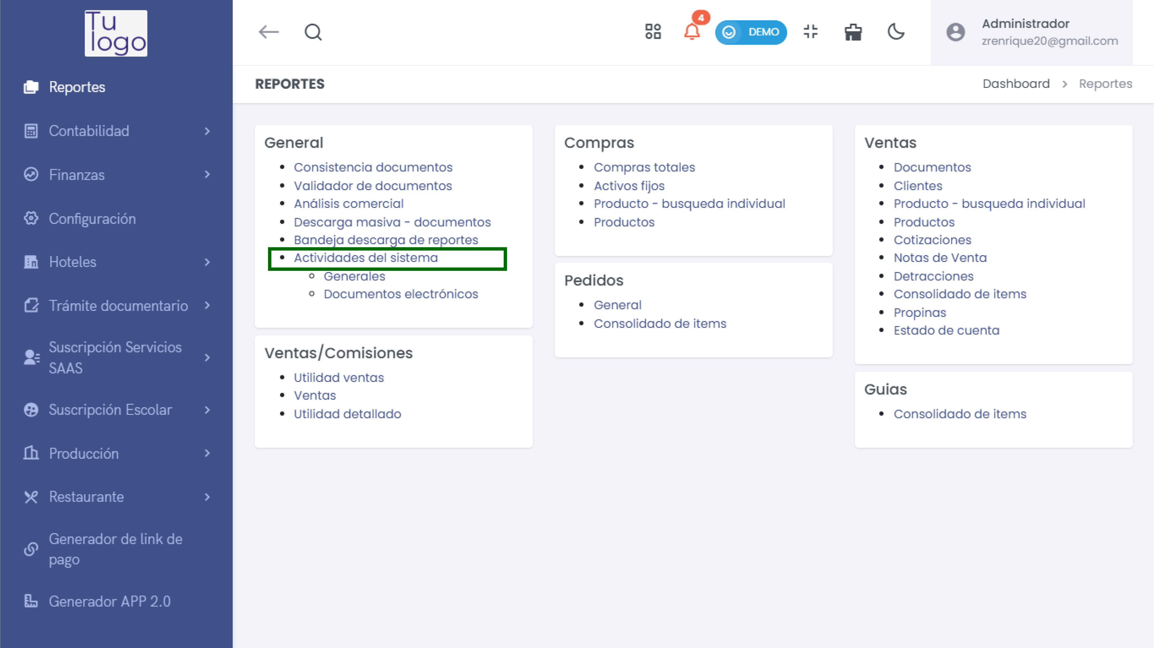Click Actividades del sistema link
The height and width of the screenshot is (648, 1154).
[366, 258]
